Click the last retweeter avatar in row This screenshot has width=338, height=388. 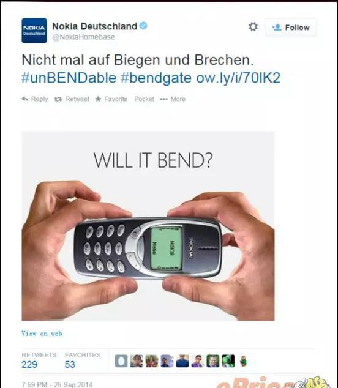point(244,361)
